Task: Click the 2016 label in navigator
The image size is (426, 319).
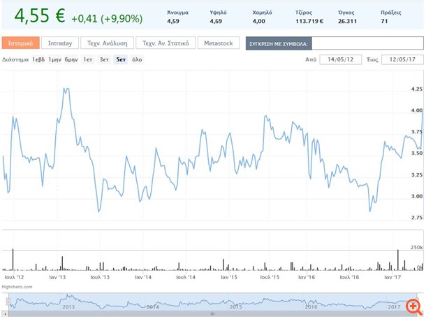Action: point(311,307)
